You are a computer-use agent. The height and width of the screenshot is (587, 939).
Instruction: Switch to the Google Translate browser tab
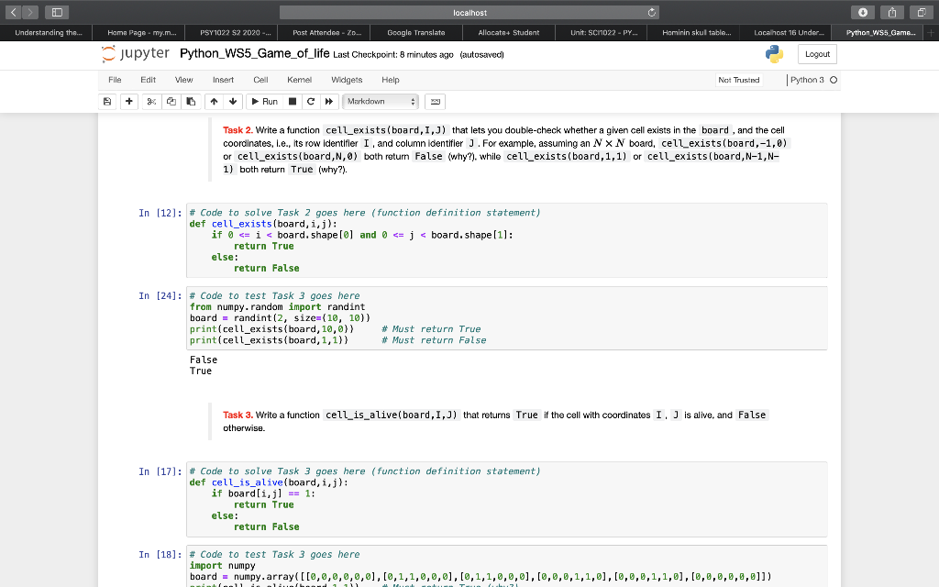[415, 32]
